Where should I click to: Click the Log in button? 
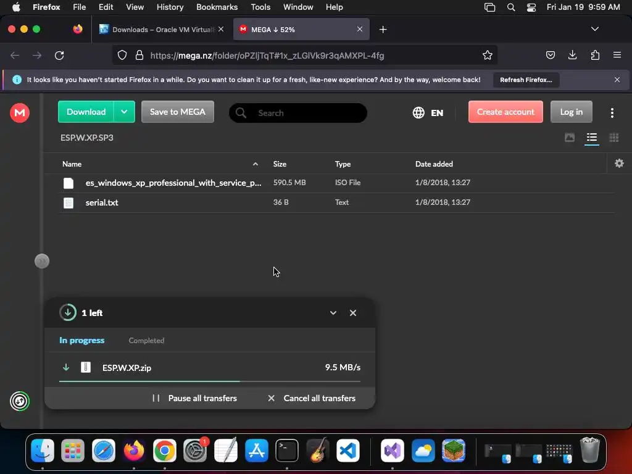coord(571,112)
